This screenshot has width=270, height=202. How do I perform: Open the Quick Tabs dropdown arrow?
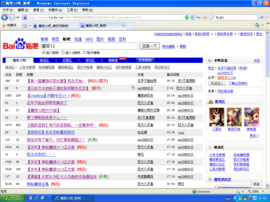(x=30, y=26)
